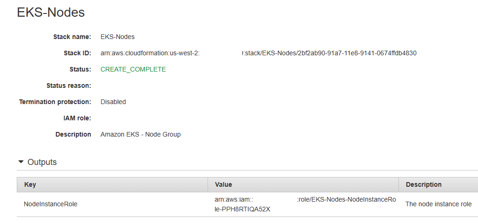Click the EKS-Nodes stack name value

117,37
